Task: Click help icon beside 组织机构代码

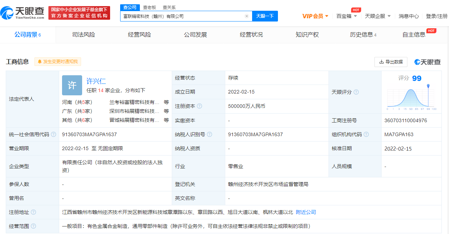Action: (x=366, y=134)
